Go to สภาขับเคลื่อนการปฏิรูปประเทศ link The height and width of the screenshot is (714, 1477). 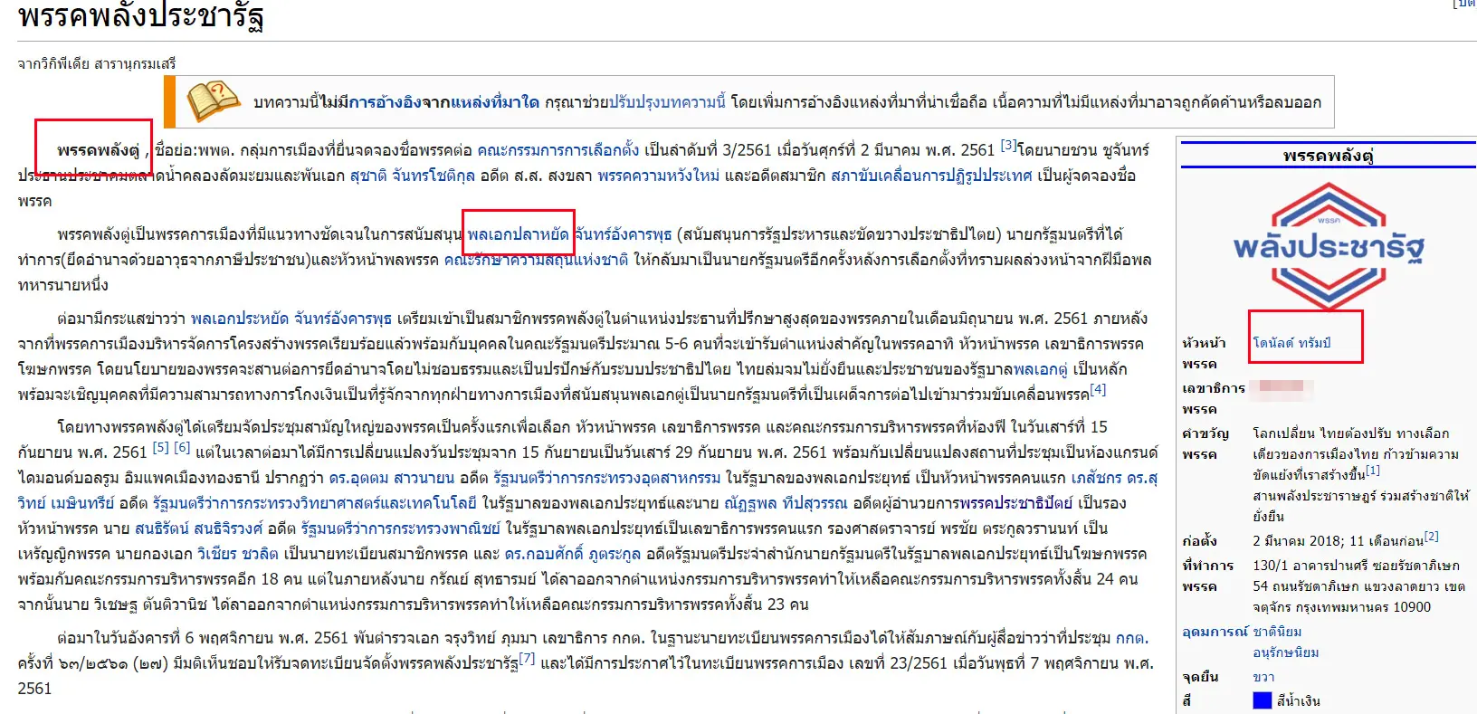point(930,176)
